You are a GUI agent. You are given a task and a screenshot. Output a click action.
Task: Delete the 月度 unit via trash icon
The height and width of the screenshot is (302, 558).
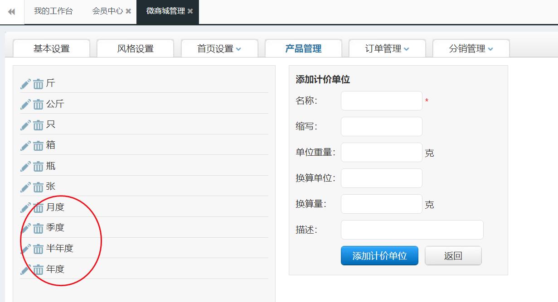(38, 208)
